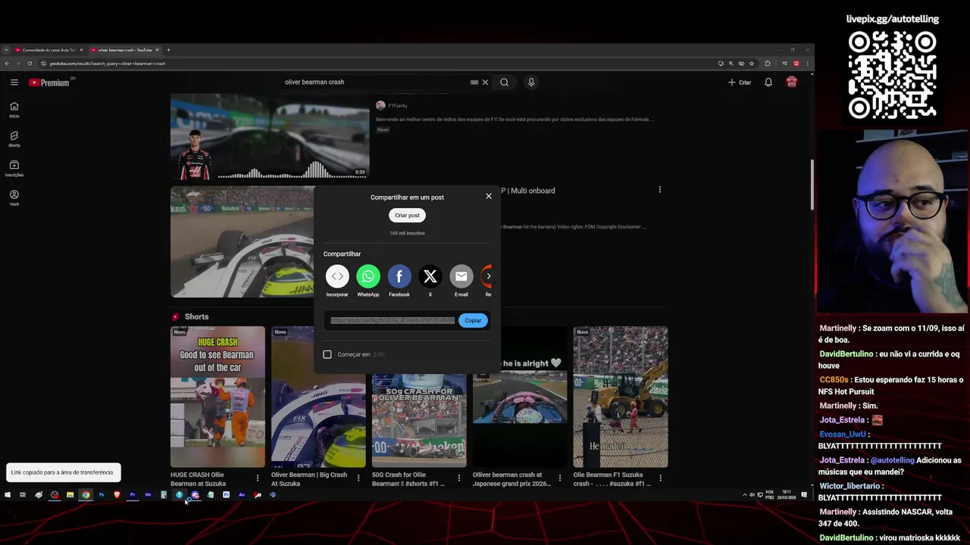Open options menu for 50G Crash short
Image resolution: width=970 pixels, height=545 pixels.
(x=458, y=478)
